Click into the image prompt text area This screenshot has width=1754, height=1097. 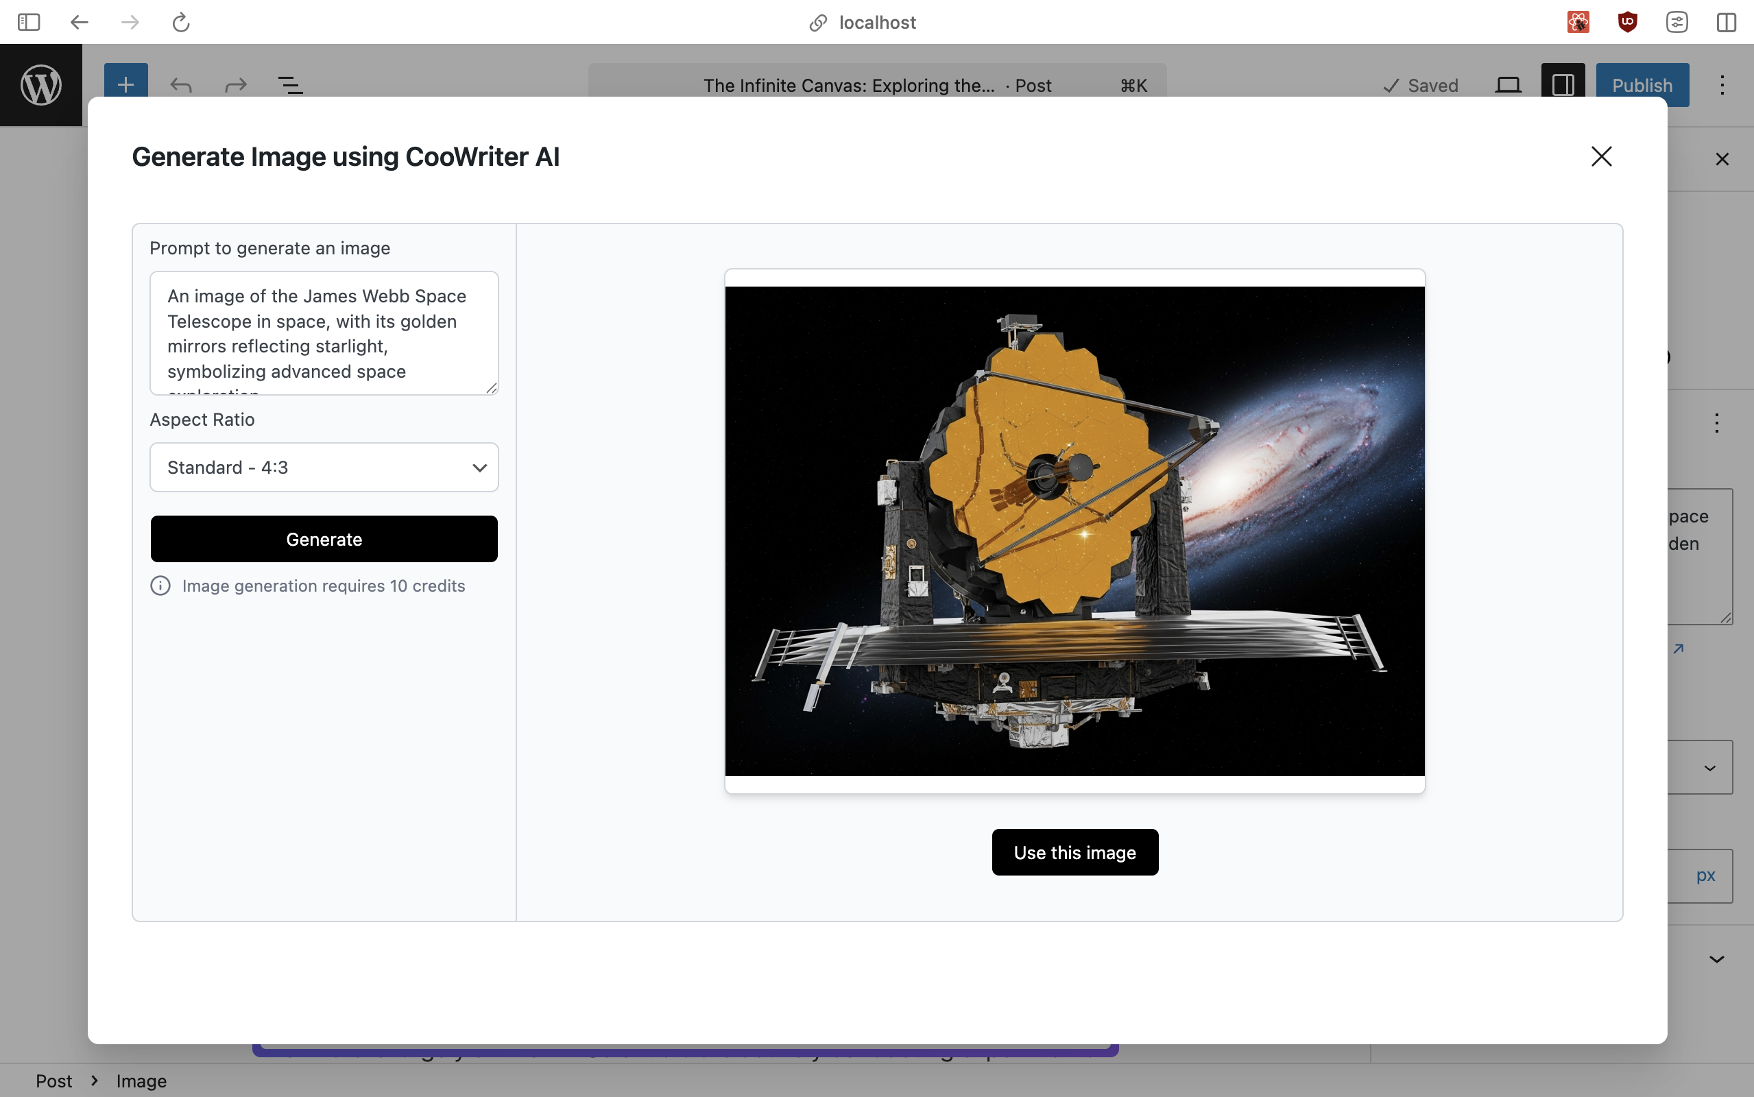(324, 334)
